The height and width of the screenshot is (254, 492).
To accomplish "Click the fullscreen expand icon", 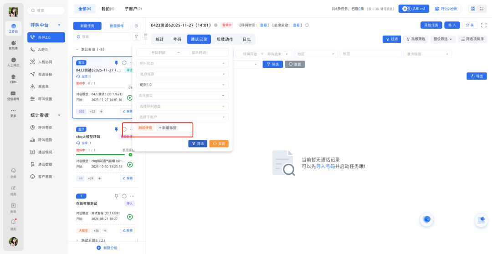I will click(x=484, y=25).
